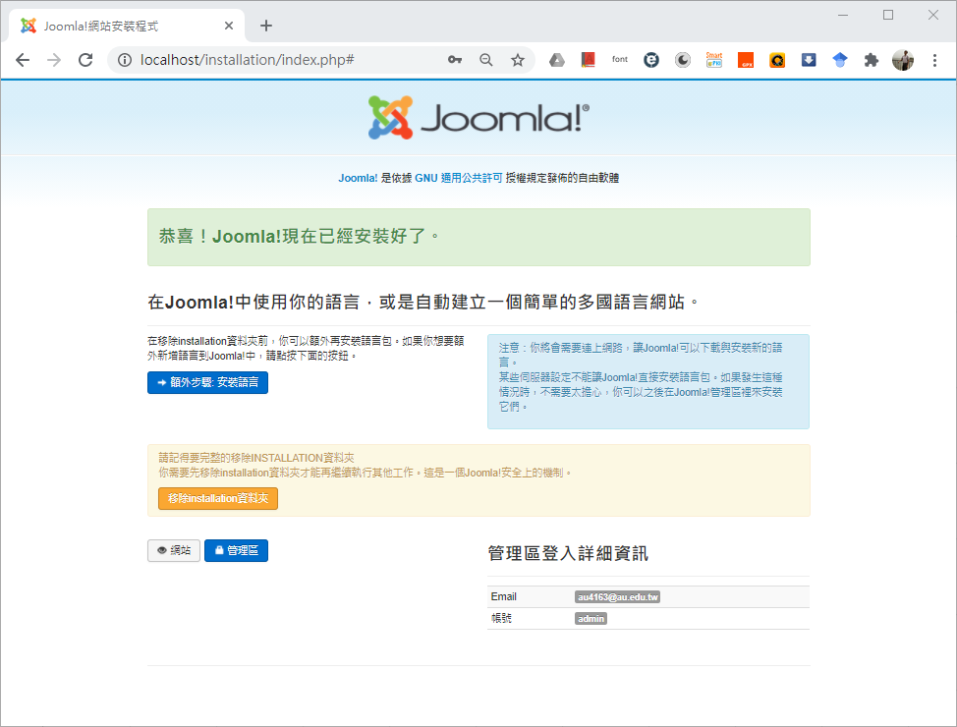
Task: Open the font extension icon
Action: coord(619,60)
